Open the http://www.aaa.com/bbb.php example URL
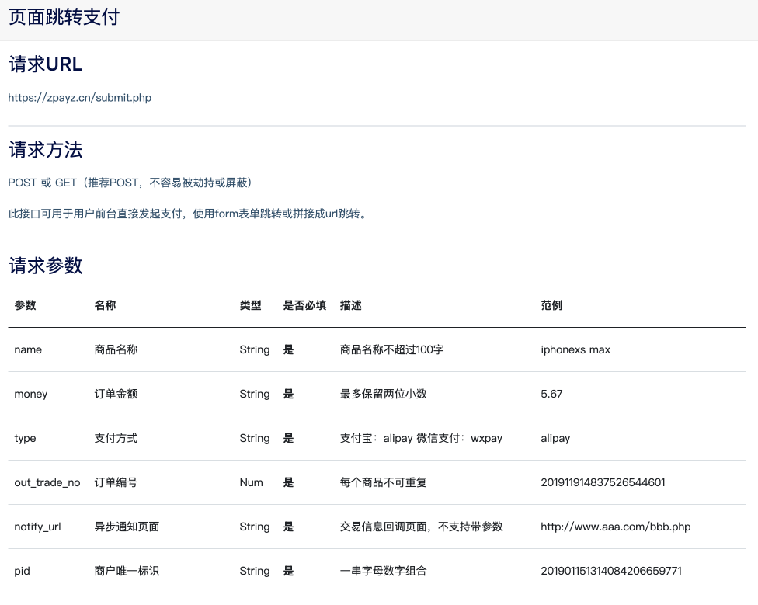Screen dimensions: 758x605 (615, 527)
